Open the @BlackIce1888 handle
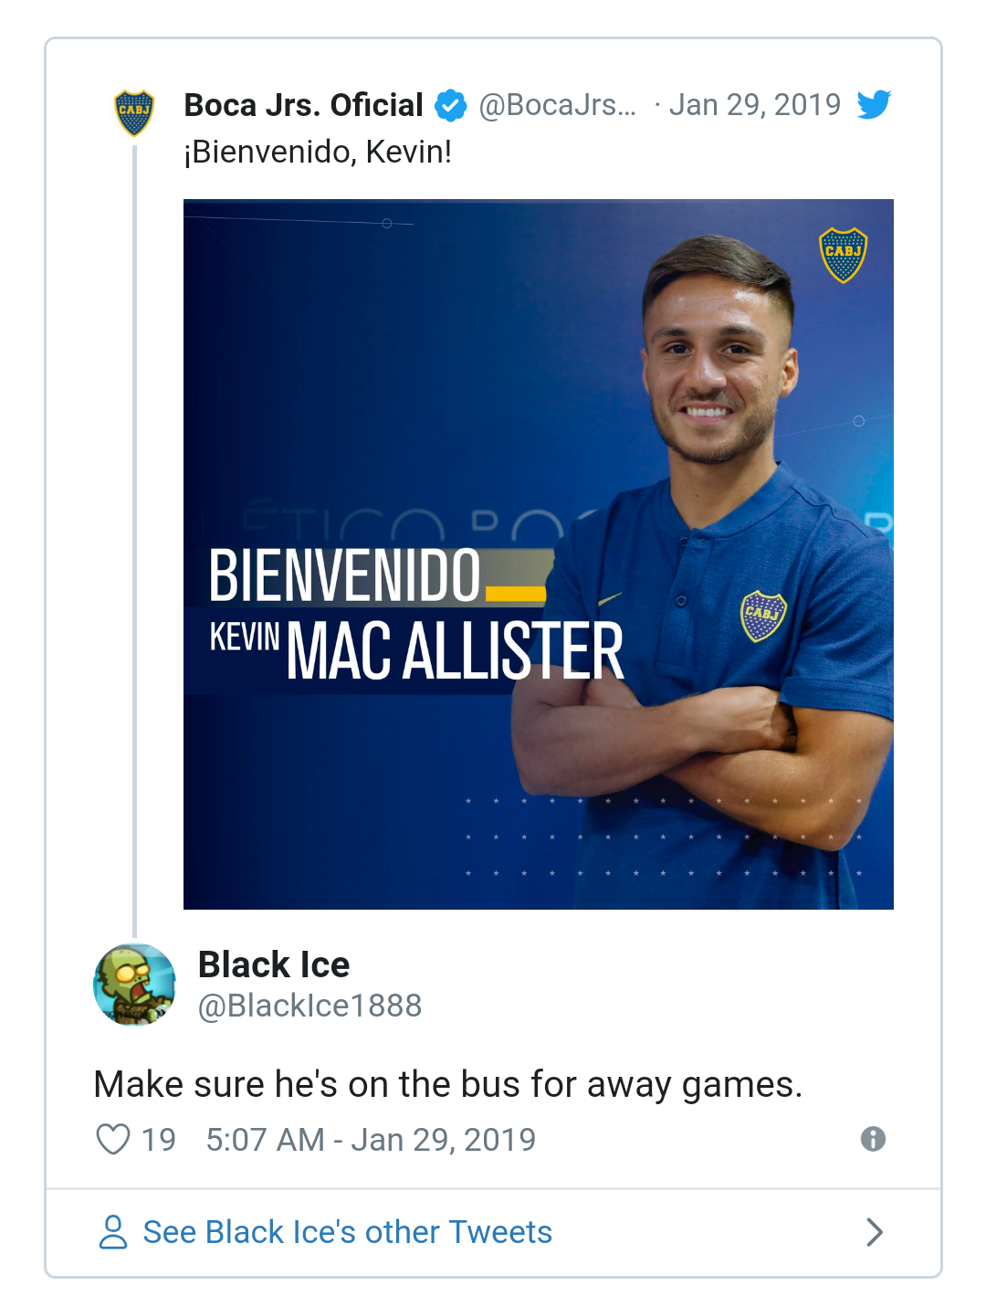 pyautogui.click(x=309, y=1006)
